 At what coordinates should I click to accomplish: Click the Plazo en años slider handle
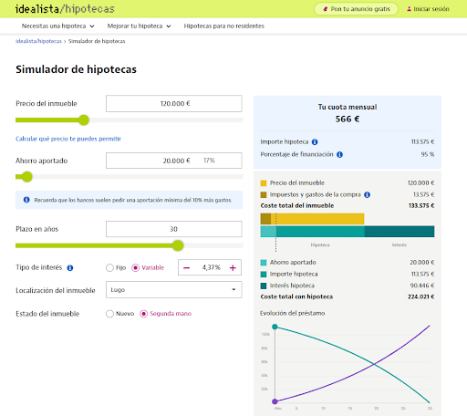pyautogui.click(x=178, y=245)
